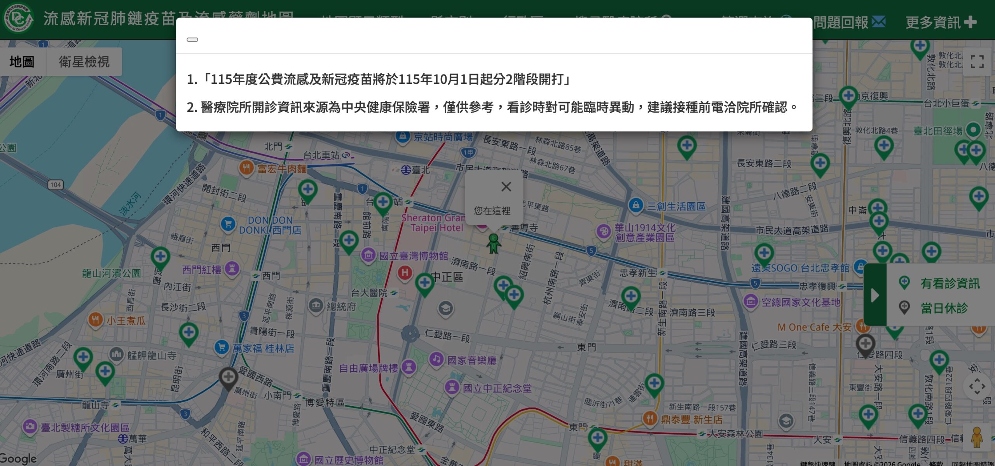This screenshot has width=995, height=466.
Task: Click the CDC logo in the header
Action: click(x=18, y=18)
